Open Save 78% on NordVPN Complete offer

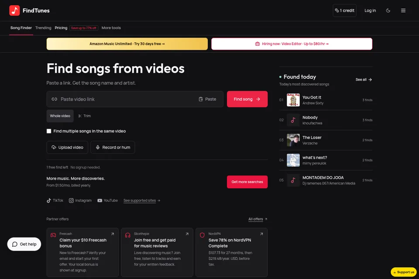pyautogui.click(x=232, y=252)
